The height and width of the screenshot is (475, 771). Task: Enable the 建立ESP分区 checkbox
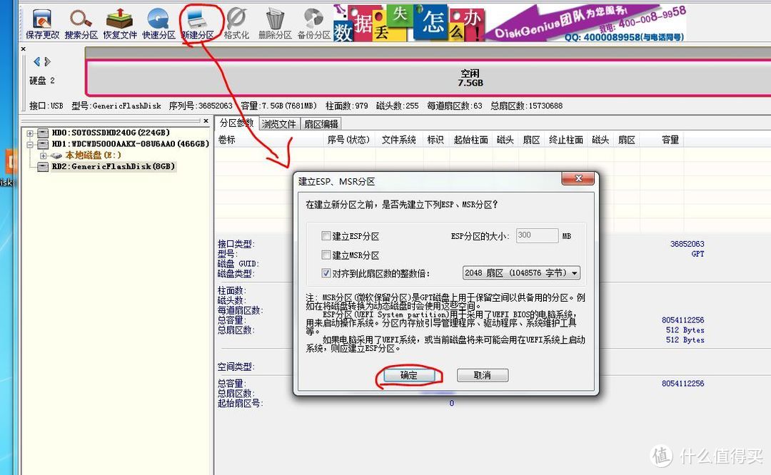(x=325, y=235)
